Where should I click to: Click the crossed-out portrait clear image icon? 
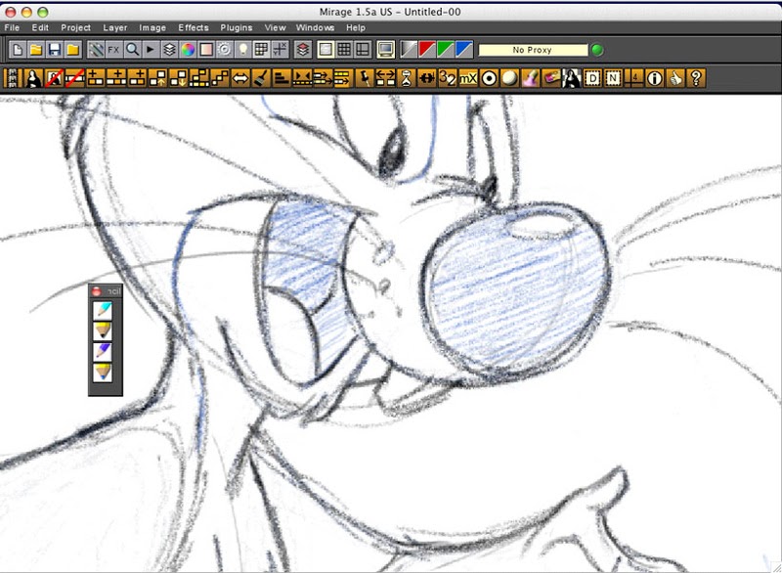54,78
